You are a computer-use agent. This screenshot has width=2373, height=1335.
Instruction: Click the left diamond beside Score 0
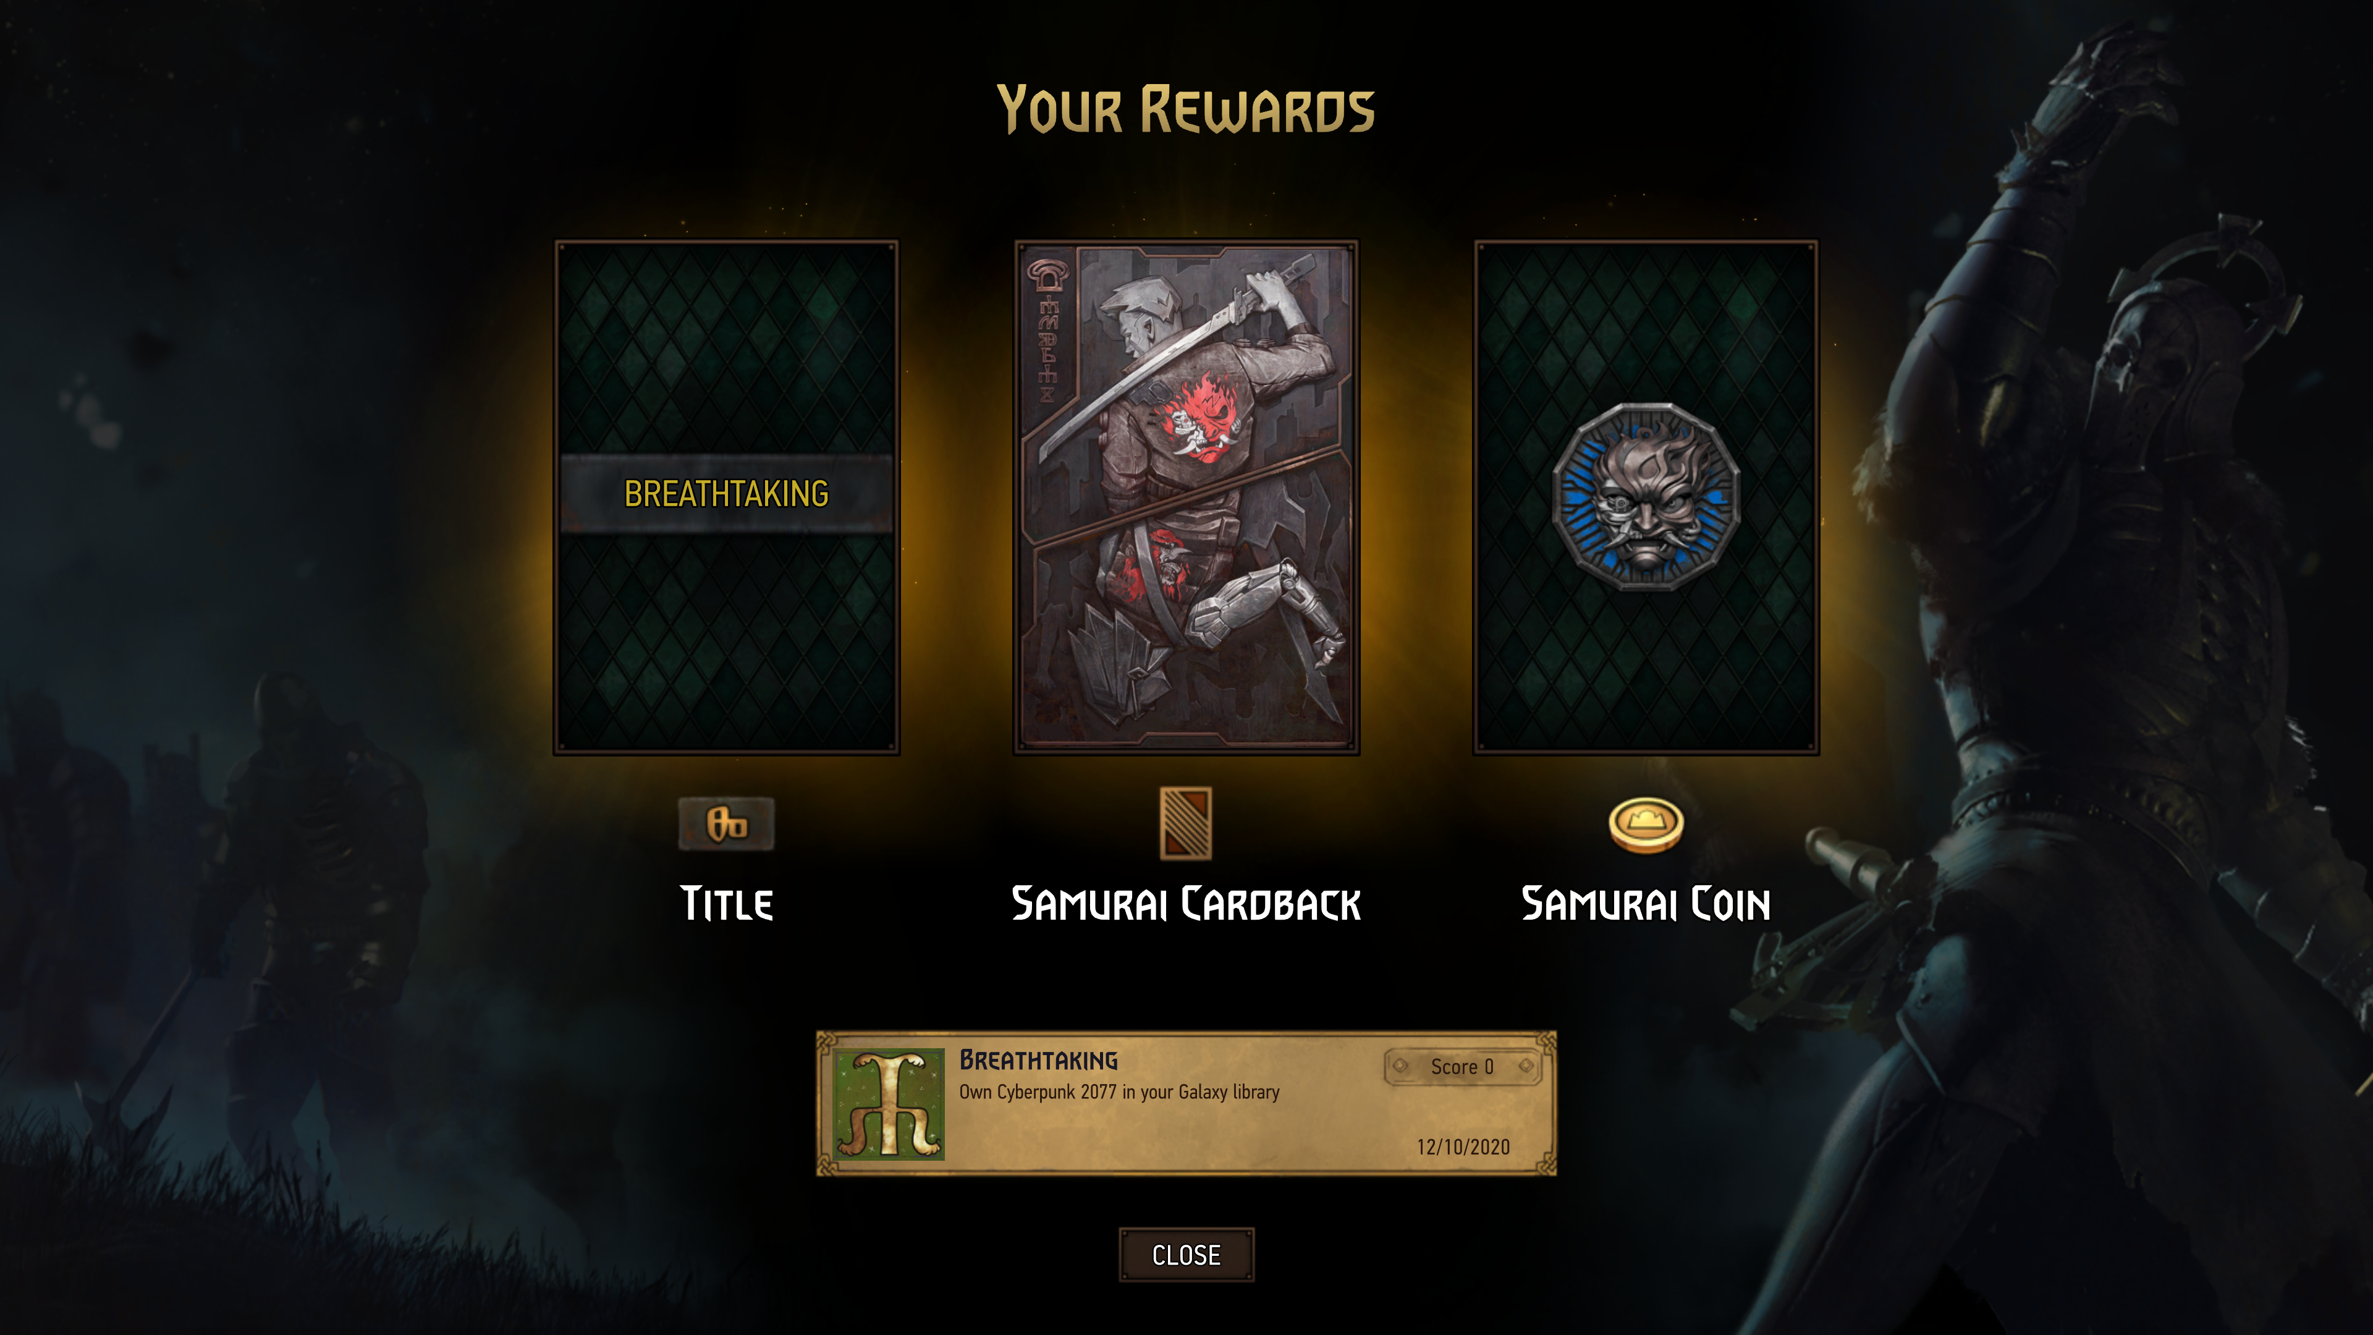pos(1401,1066)
